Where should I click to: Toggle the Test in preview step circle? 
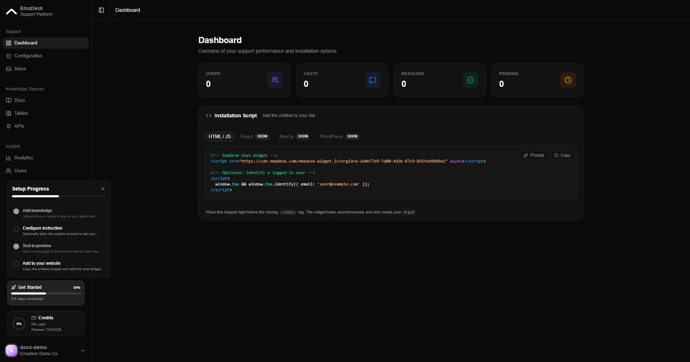coord(16,246)
